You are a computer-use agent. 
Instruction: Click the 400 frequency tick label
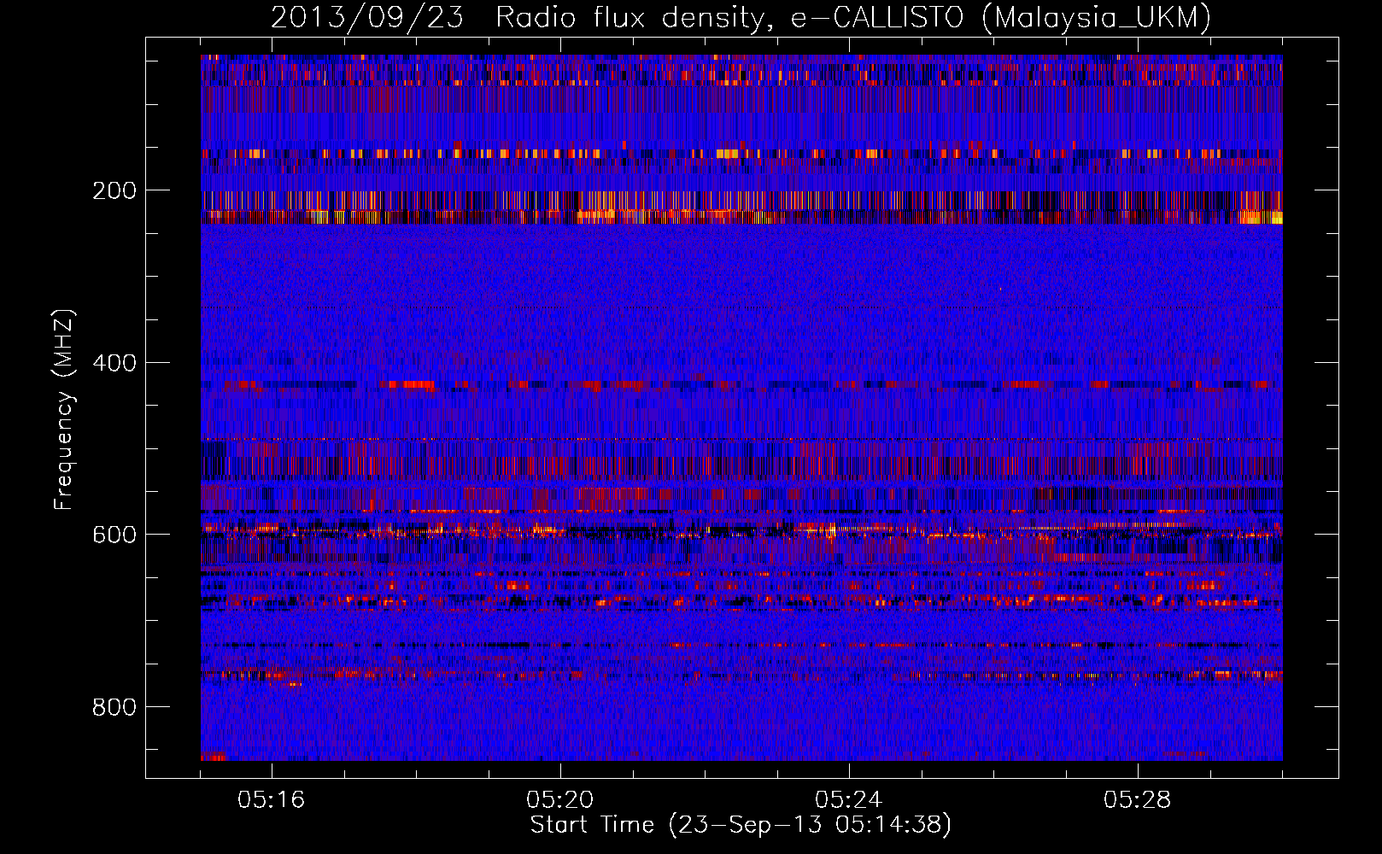pos(114,363)
